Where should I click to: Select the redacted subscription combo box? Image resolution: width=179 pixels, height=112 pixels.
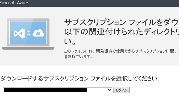pos(57,90)
